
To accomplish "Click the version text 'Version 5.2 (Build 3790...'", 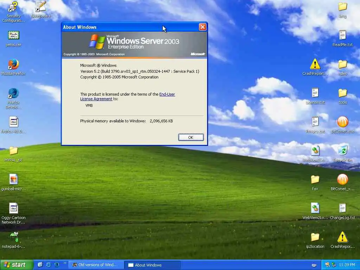I will (x=140, y=71).
